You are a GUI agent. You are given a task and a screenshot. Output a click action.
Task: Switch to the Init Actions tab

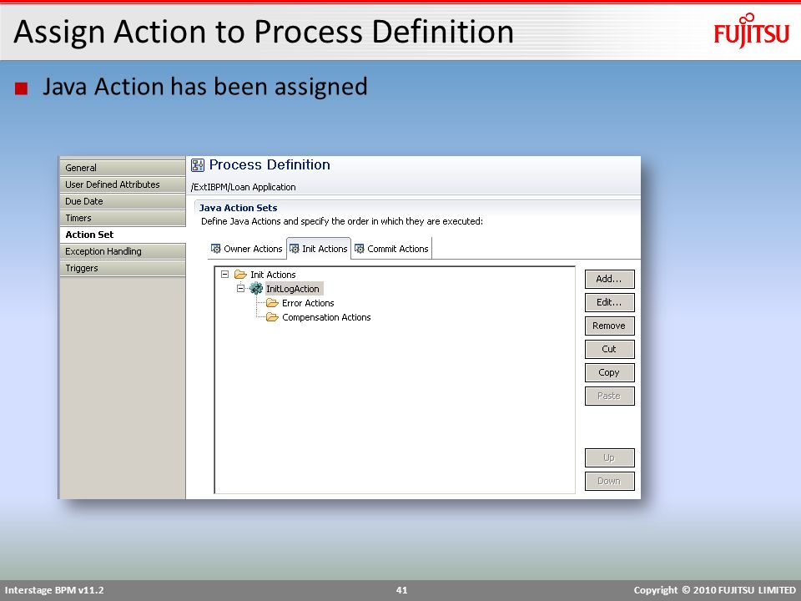click(x=319, y=249)
